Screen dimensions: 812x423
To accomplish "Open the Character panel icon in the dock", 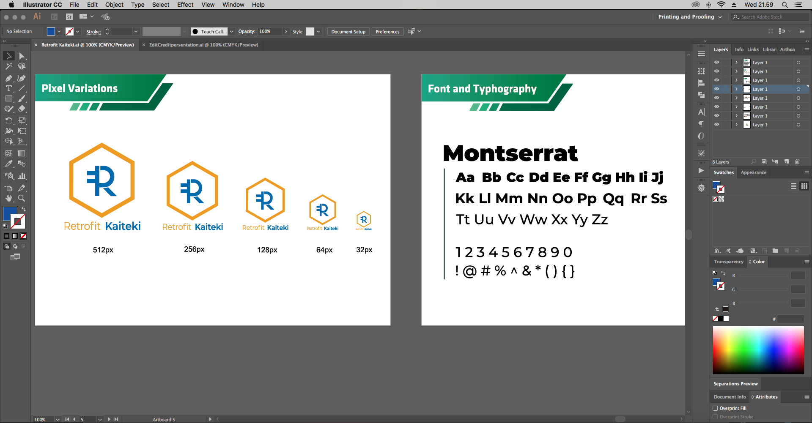I will tap(701, 112).
